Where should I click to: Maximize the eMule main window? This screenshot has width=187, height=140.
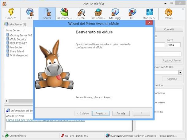point(172,3)
